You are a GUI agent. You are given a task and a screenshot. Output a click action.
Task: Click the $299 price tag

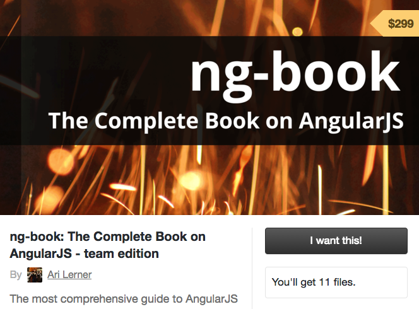pos(396,23)
